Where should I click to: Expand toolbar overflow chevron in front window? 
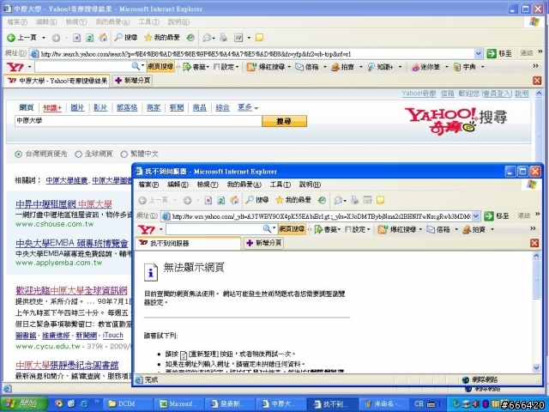pyautogui.click(x=533, y=228)
